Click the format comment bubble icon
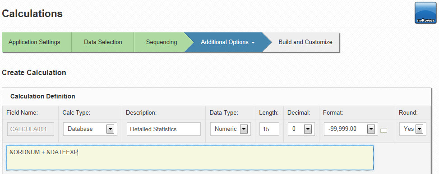The height and width of the screenshot is (174, 439). pos(384,131)
